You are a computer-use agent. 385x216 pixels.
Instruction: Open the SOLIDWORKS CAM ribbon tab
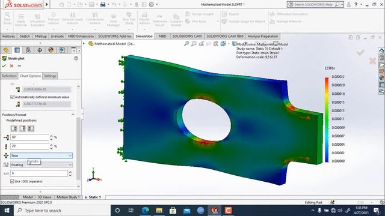tap(187, 36)
